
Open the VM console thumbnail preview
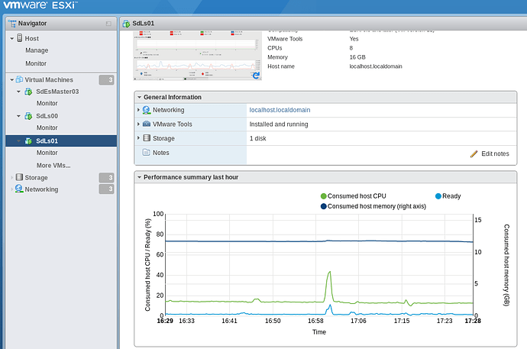[x=197, y=56]
